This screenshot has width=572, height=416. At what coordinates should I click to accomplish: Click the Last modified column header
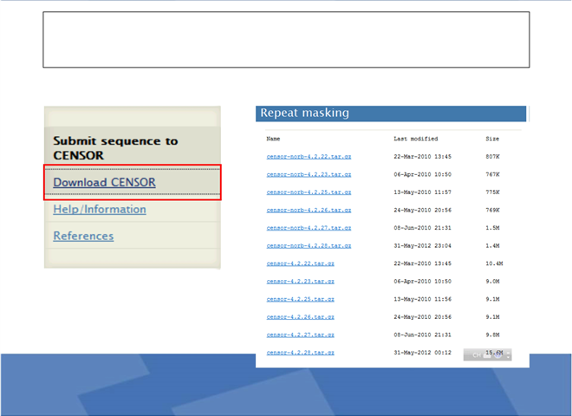(x=415, y=139)
